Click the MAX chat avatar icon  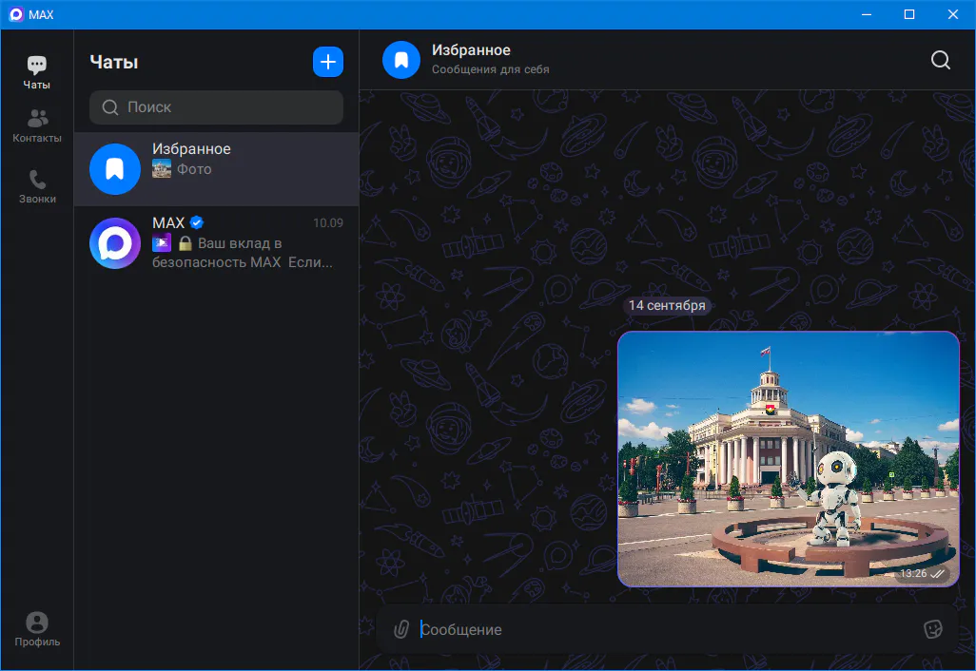[x=115, y=243]
